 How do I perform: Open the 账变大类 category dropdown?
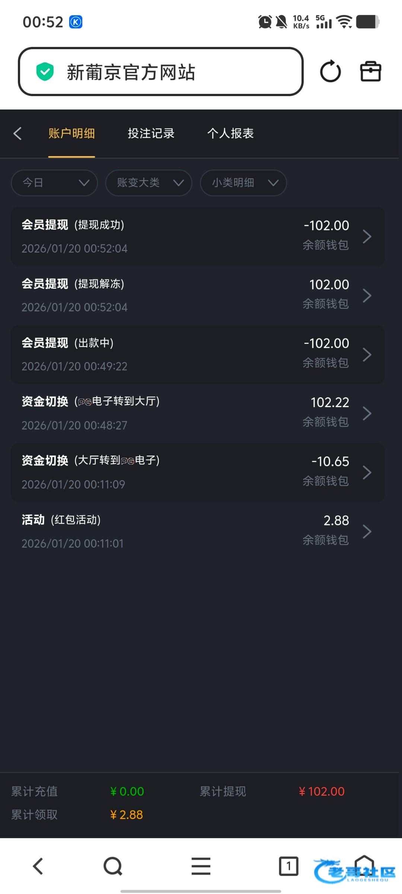point(149,183)
